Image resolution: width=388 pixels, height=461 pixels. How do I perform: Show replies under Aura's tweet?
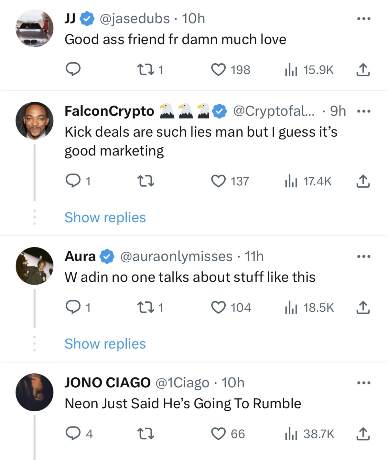pos(105,343)
